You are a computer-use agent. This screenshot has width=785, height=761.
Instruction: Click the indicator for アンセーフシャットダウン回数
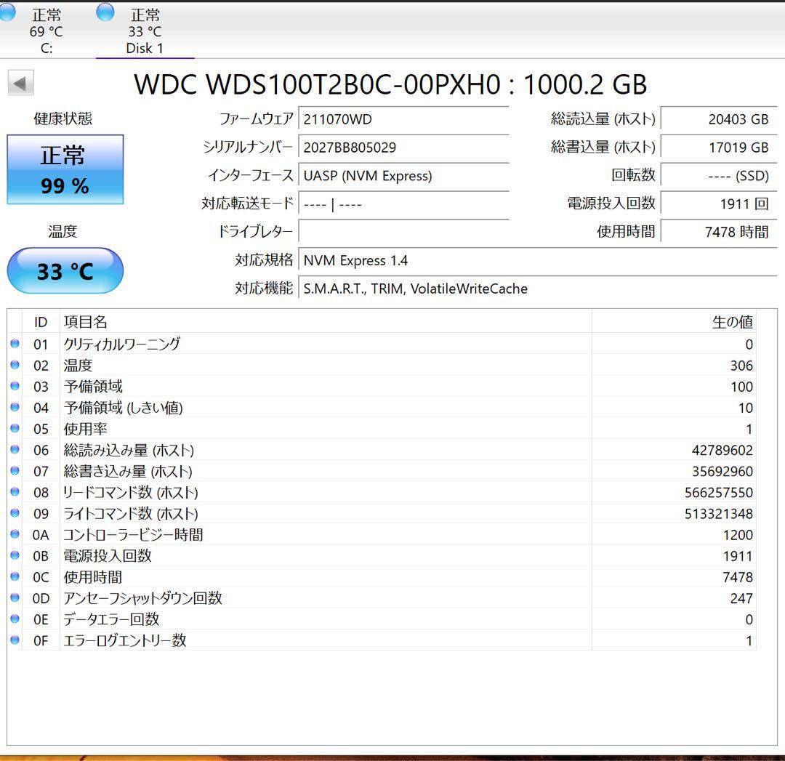15,598
